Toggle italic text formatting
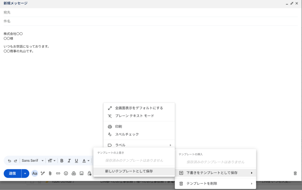Image resolution: width=302 pixels, height=190 pixels. point(69,161)
